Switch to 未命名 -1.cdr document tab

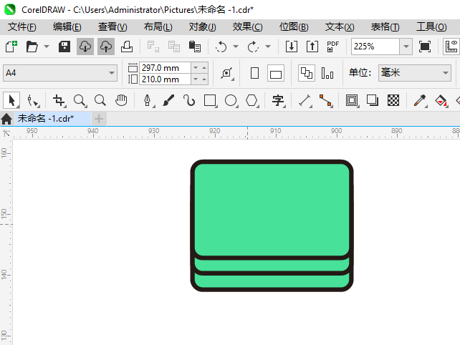pos(54,118)
